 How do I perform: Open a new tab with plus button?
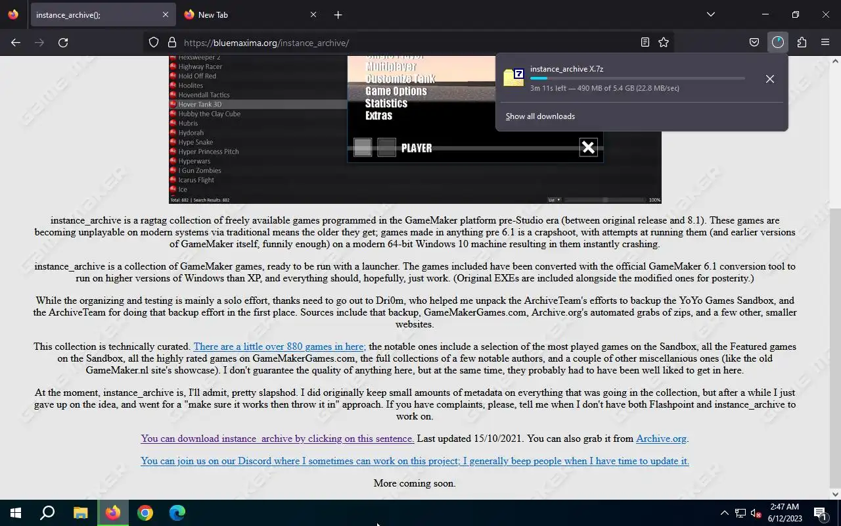338,14
